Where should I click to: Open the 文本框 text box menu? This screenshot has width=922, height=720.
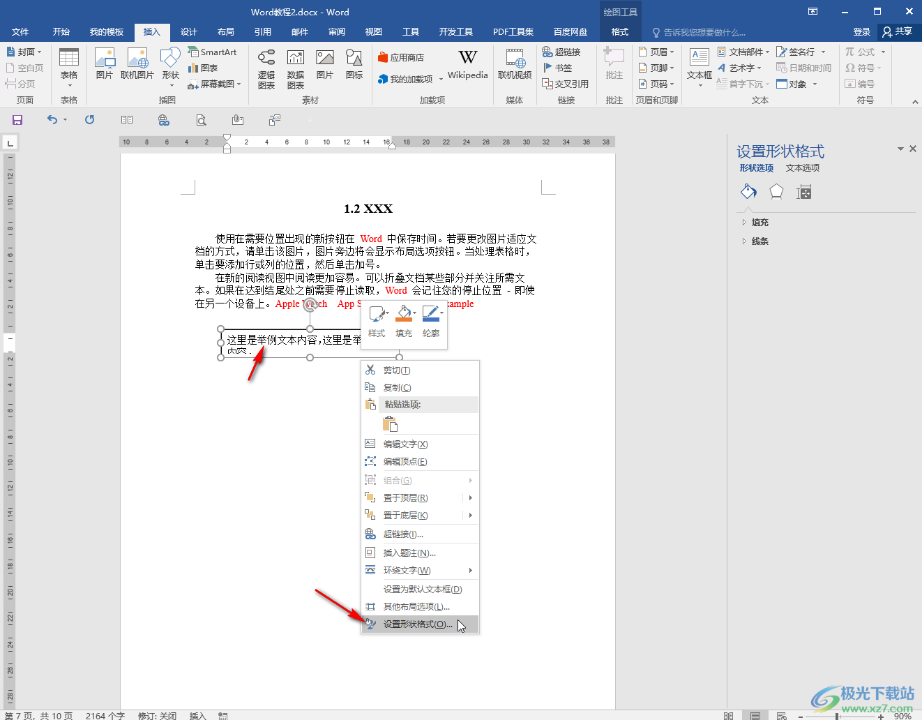pos(700,68)
